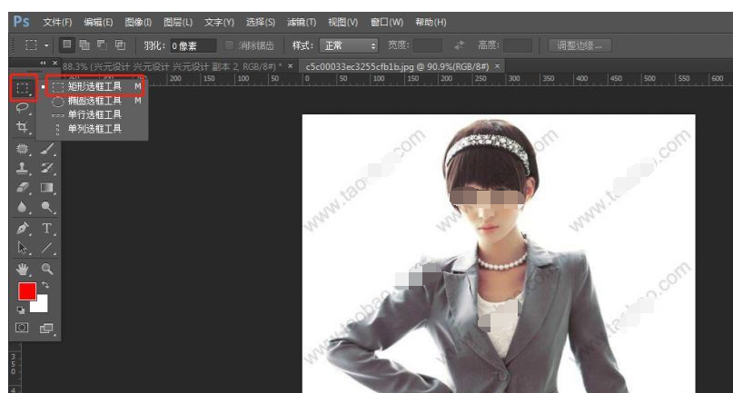Select the Brush tool

point(47,149)
